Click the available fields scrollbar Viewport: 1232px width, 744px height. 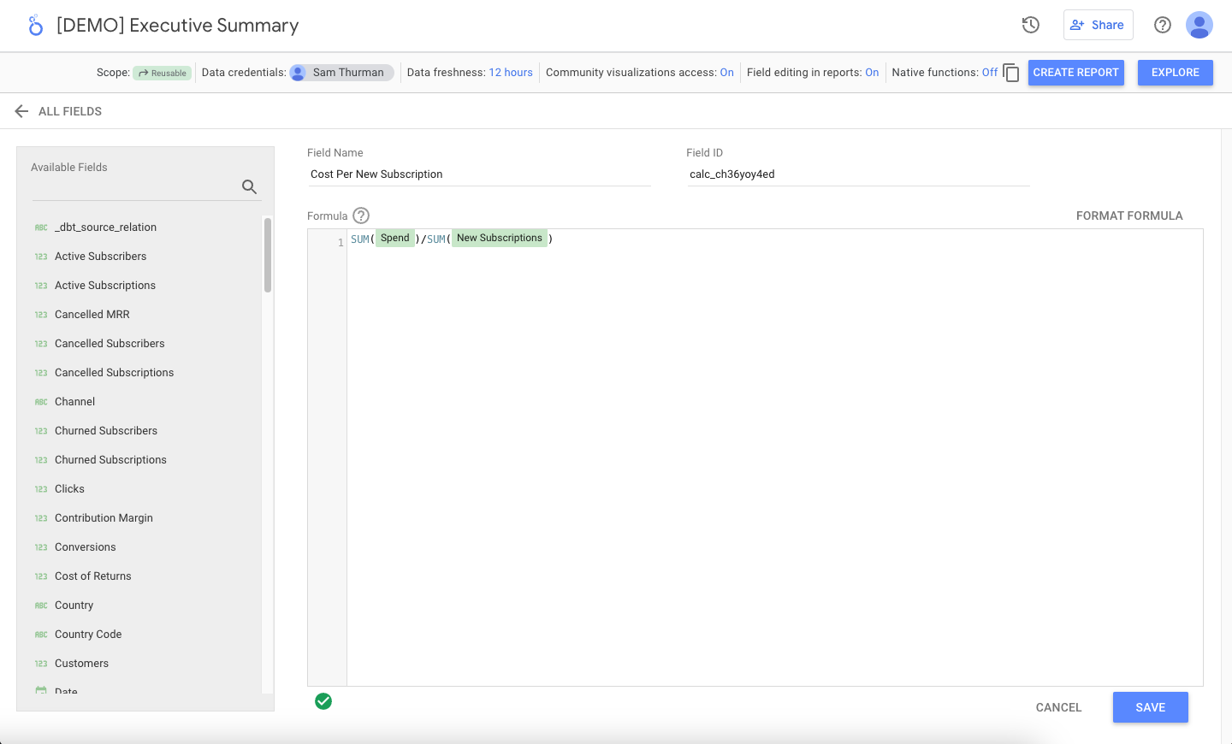click(268, 255)
